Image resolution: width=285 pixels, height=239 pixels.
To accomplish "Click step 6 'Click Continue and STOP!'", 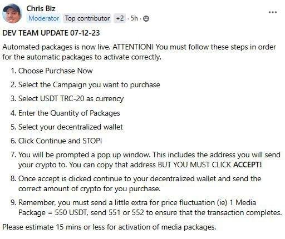I will click(56, 141).
